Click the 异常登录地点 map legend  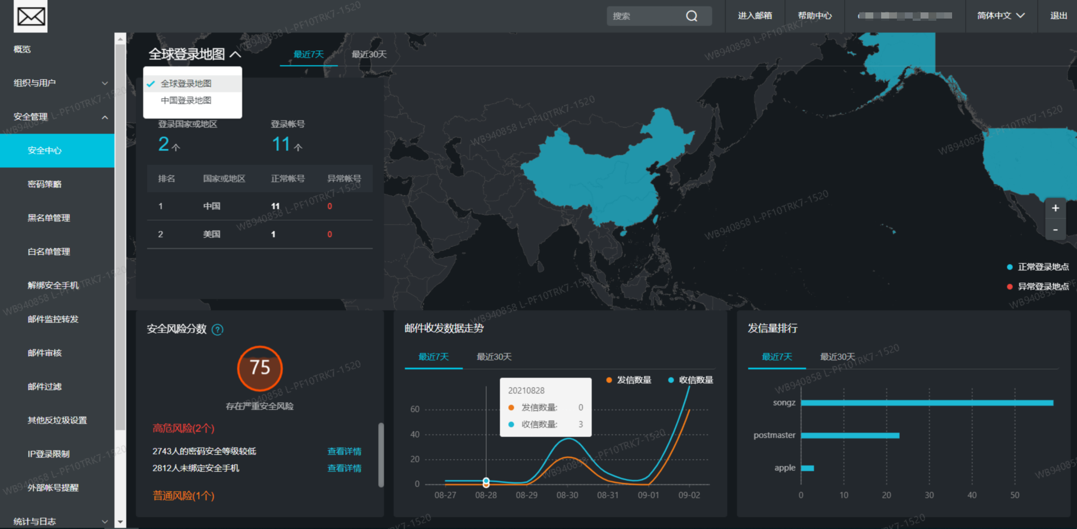pos(1038,287)
